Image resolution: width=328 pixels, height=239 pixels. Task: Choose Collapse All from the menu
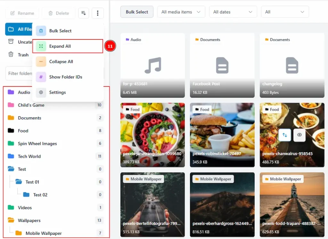click(61, 62)
